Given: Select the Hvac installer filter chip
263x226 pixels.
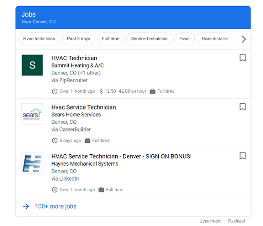Looking at the screenshot, I should 215,39.
